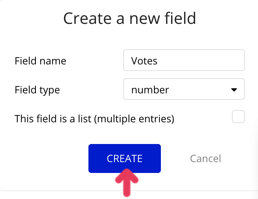Viewport: 258px width, 199px height.
Task: Click the Field type dropdown arrow
Action: [234, 89]
